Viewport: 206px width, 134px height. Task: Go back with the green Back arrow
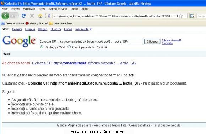5,16
